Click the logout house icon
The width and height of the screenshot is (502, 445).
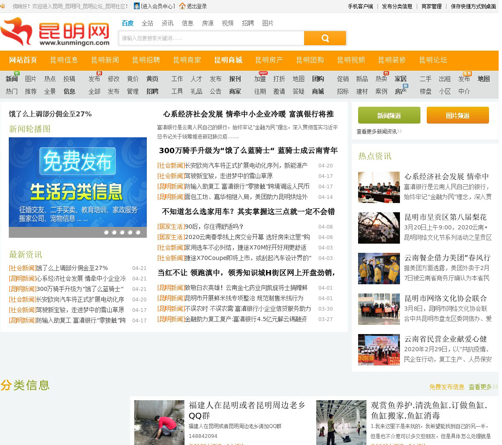(182, 6)
